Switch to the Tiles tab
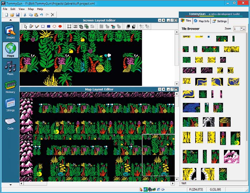 pos(186,21)
